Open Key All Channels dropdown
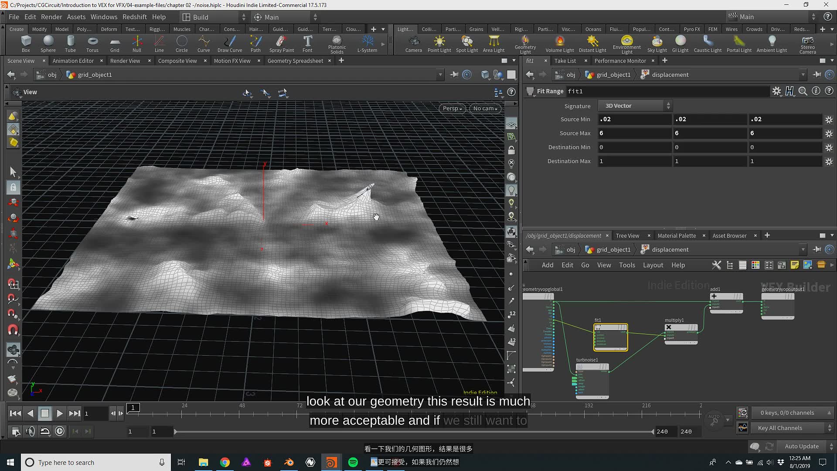This screenshot has height=471, width=837. [x=792, y=428]
